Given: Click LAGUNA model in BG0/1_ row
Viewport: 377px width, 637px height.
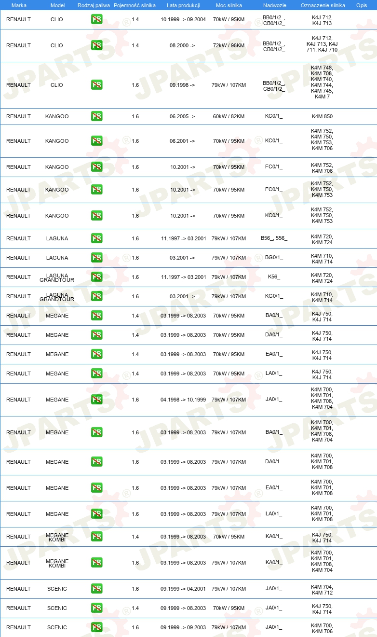Looking at the screenshot, I should coord(57,258).
